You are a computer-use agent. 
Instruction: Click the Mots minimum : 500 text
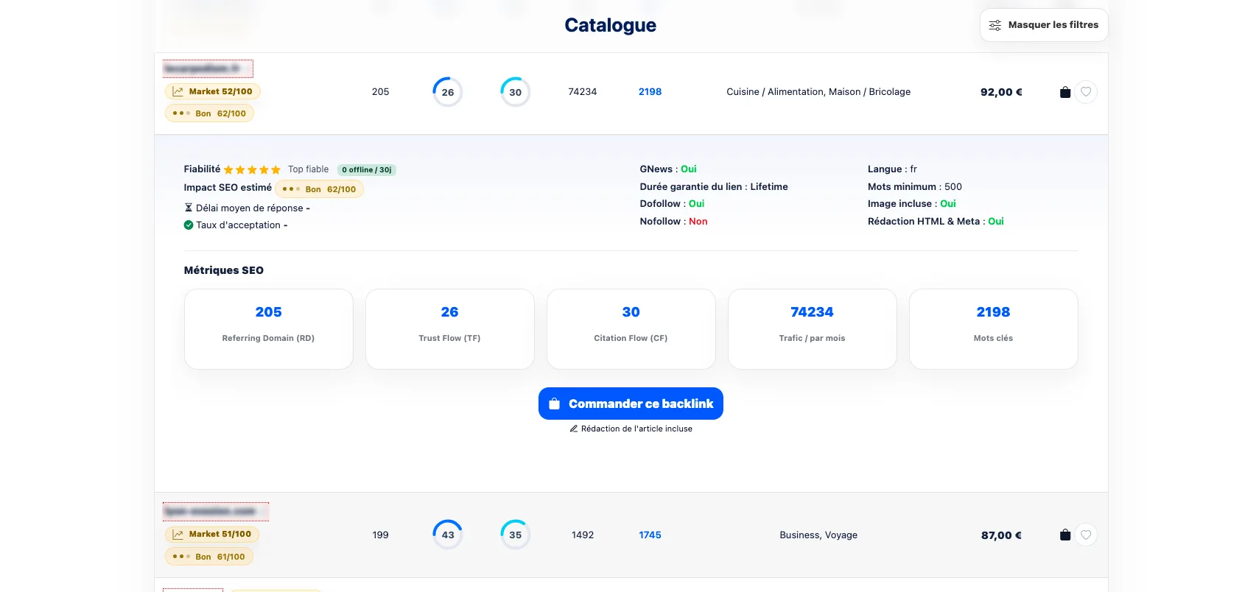click(x=914, y=187)
